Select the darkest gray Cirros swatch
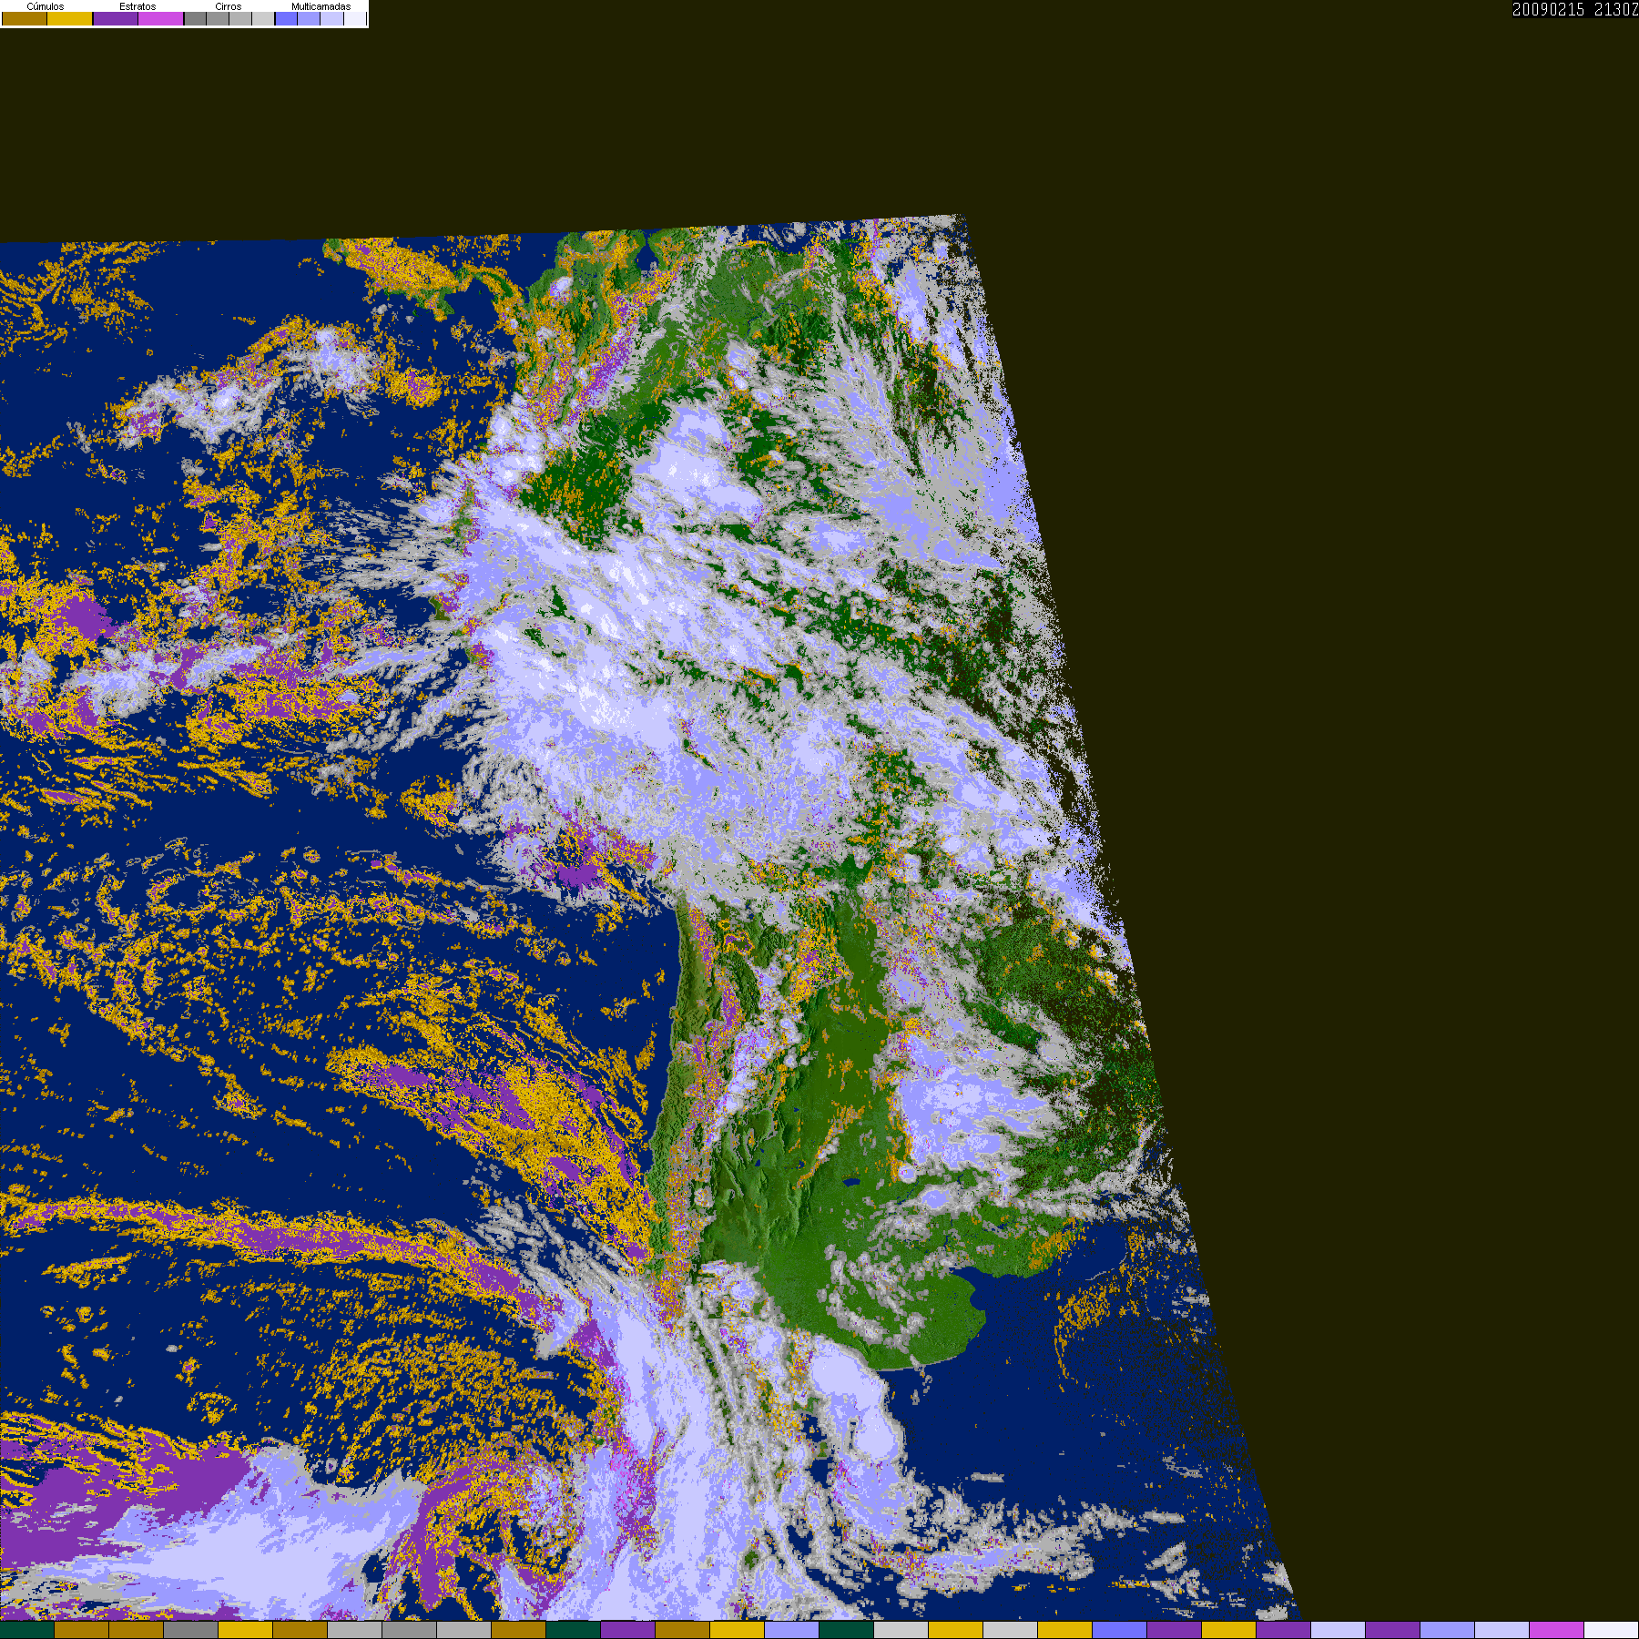The width and height of the screenshot is (1639, 1639). click(195, 18)
